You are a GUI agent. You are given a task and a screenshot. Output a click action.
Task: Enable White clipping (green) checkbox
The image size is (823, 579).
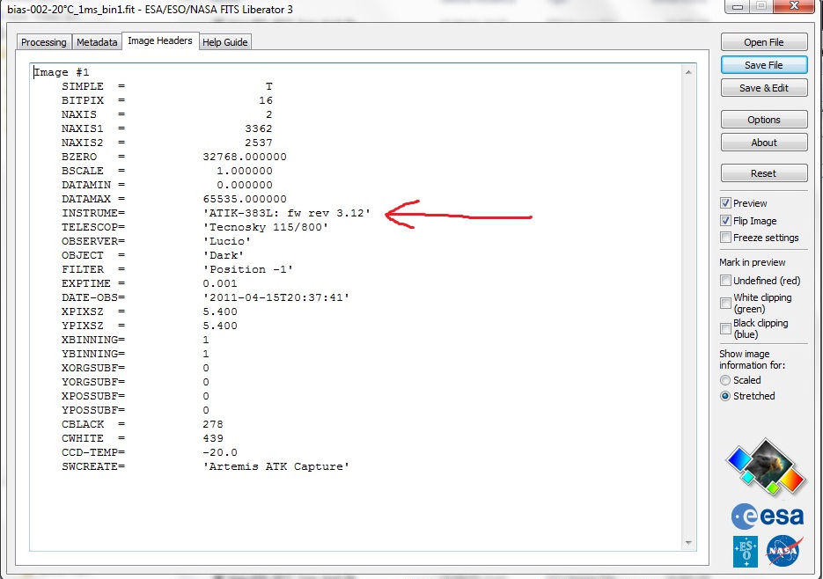tap(725, 304)
